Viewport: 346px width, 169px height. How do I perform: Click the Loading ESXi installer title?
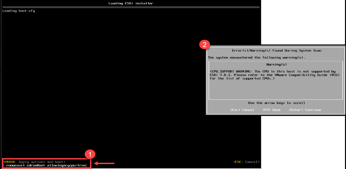pos(131,3)
